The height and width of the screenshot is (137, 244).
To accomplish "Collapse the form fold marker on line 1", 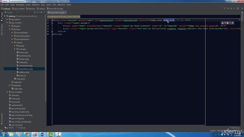I will click(52, 20).
